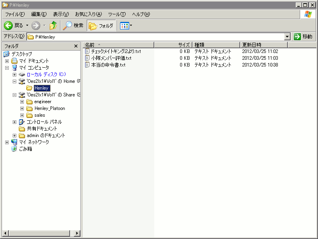Click title bar folder icon for system menu
This screenshot has height=239, width=318.
[x=5, y=5]
